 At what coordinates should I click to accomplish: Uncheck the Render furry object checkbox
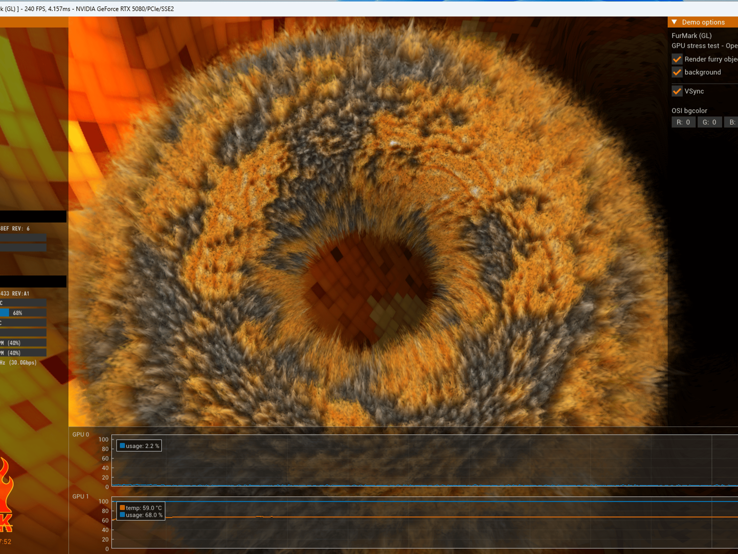(677, 59)
